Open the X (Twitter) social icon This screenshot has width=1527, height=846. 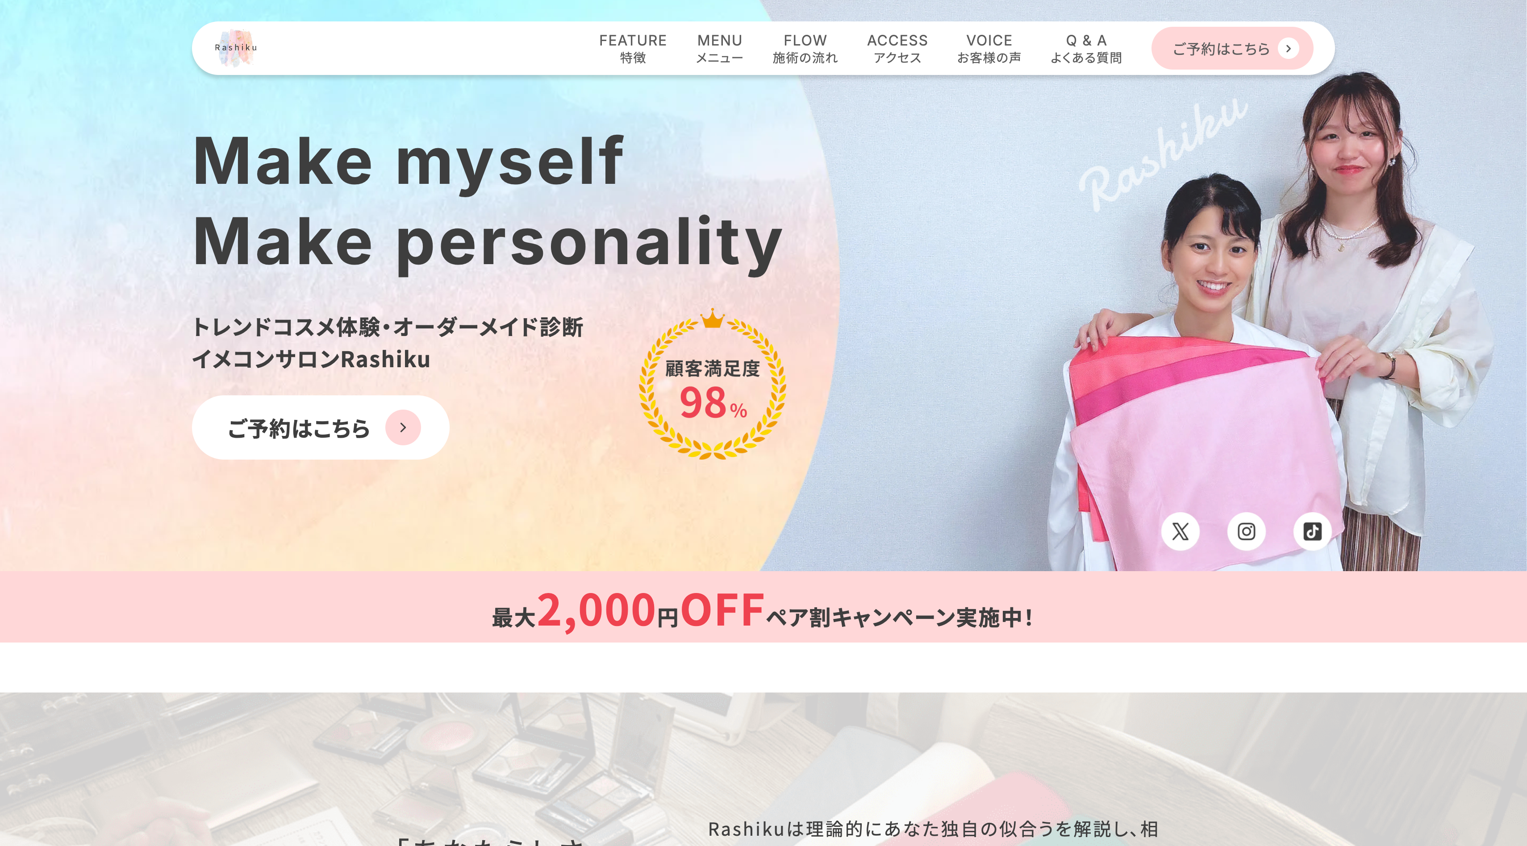coord(1180,531)
